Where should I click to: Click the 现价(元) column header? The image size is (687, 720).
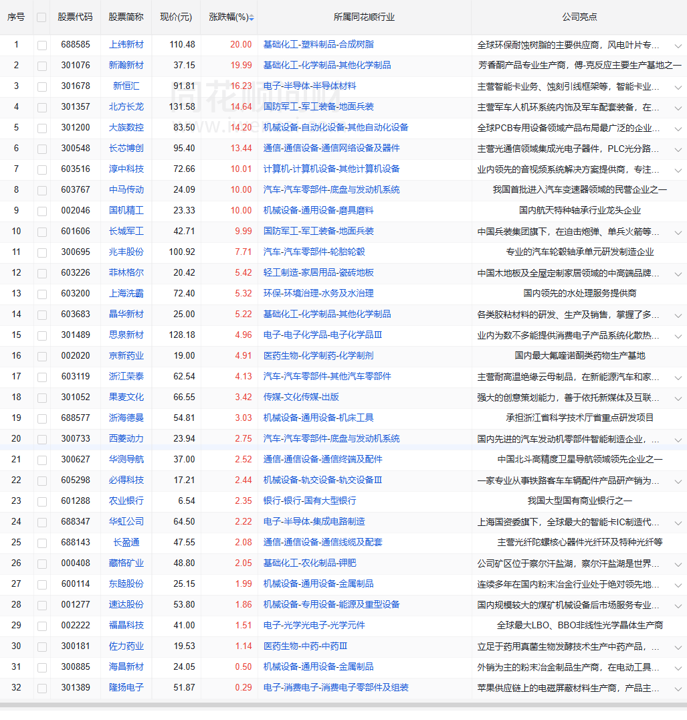(176, 17)
